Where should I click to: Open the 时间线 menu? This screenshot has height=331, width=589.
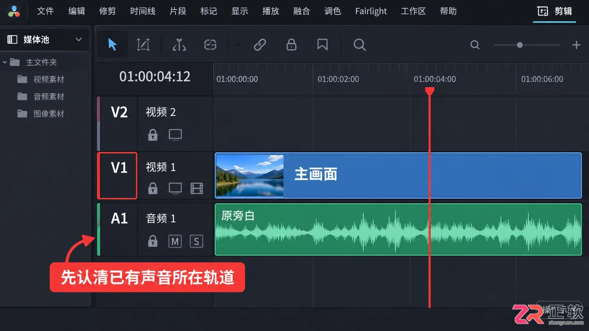143,11
